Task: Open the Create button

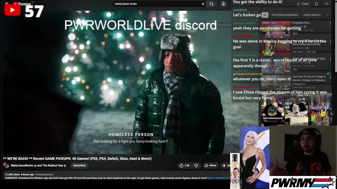Action: click(x=303, y=4)
